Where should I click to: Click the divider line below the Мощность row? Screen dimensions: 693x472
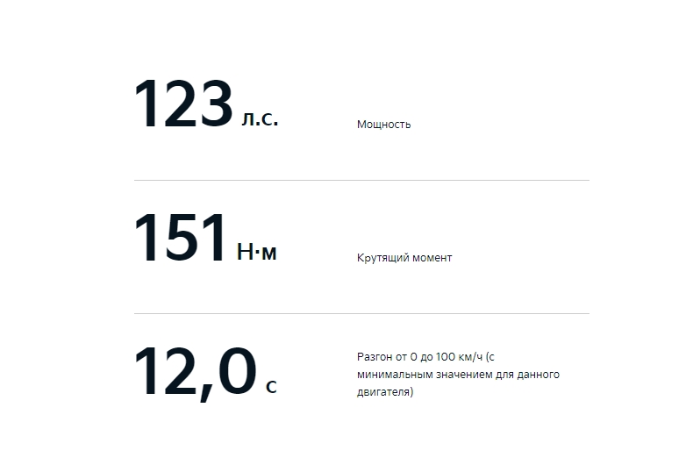pos(361,181)
